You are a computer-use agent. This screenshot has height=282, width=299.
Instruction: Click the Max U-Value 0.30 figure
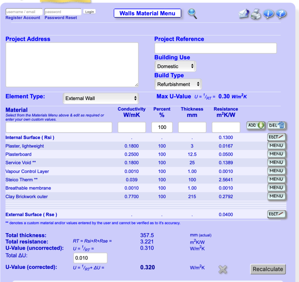click(x=224, y=96)
